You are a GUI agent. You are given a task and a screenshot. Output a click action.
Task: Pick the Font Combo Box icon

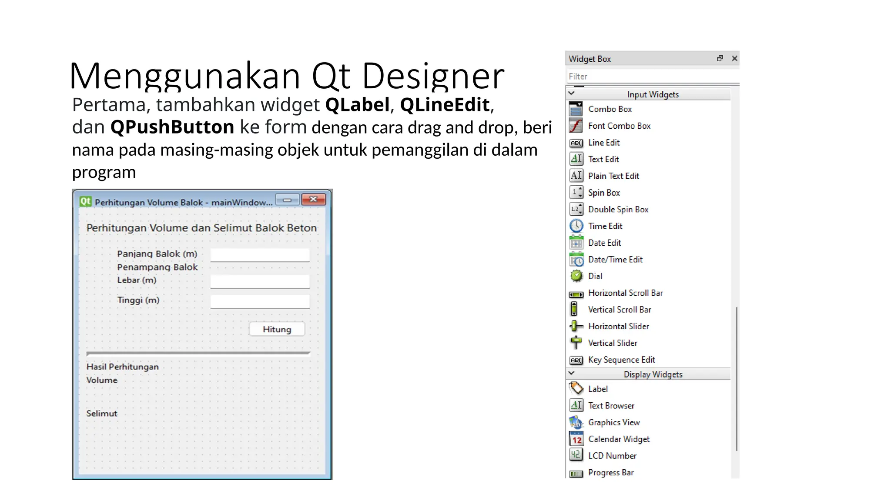[576, 126]
